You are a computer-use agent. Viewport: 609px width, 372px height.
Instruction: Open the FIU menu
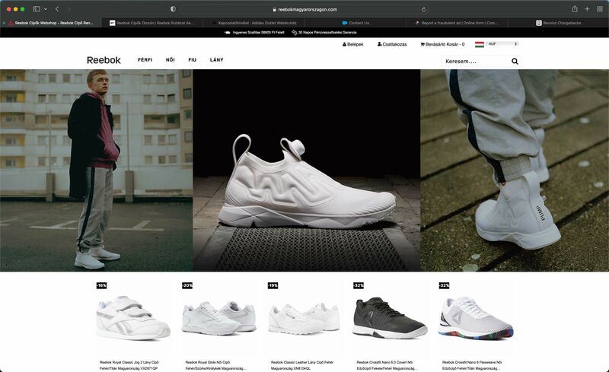click(193, 60)
